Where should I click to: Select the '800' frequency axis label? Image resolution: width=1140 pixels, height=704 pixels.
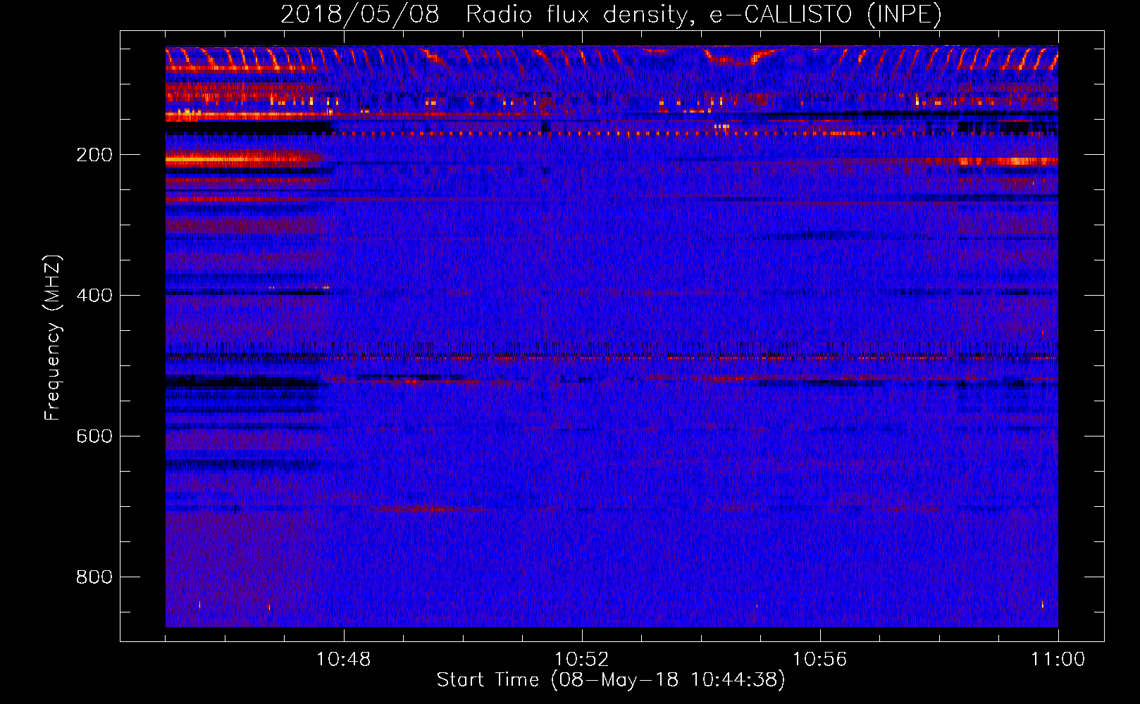tap(94, 577)
